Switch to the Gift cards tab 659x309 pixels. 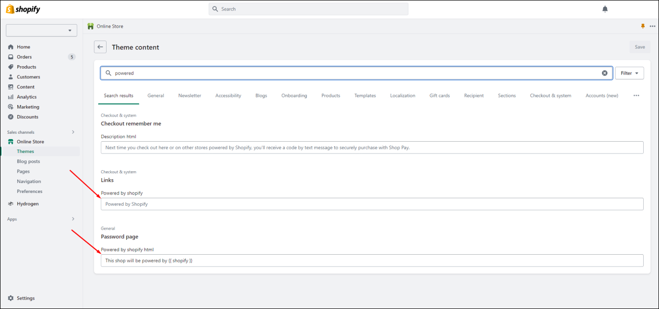pos(439,96)
